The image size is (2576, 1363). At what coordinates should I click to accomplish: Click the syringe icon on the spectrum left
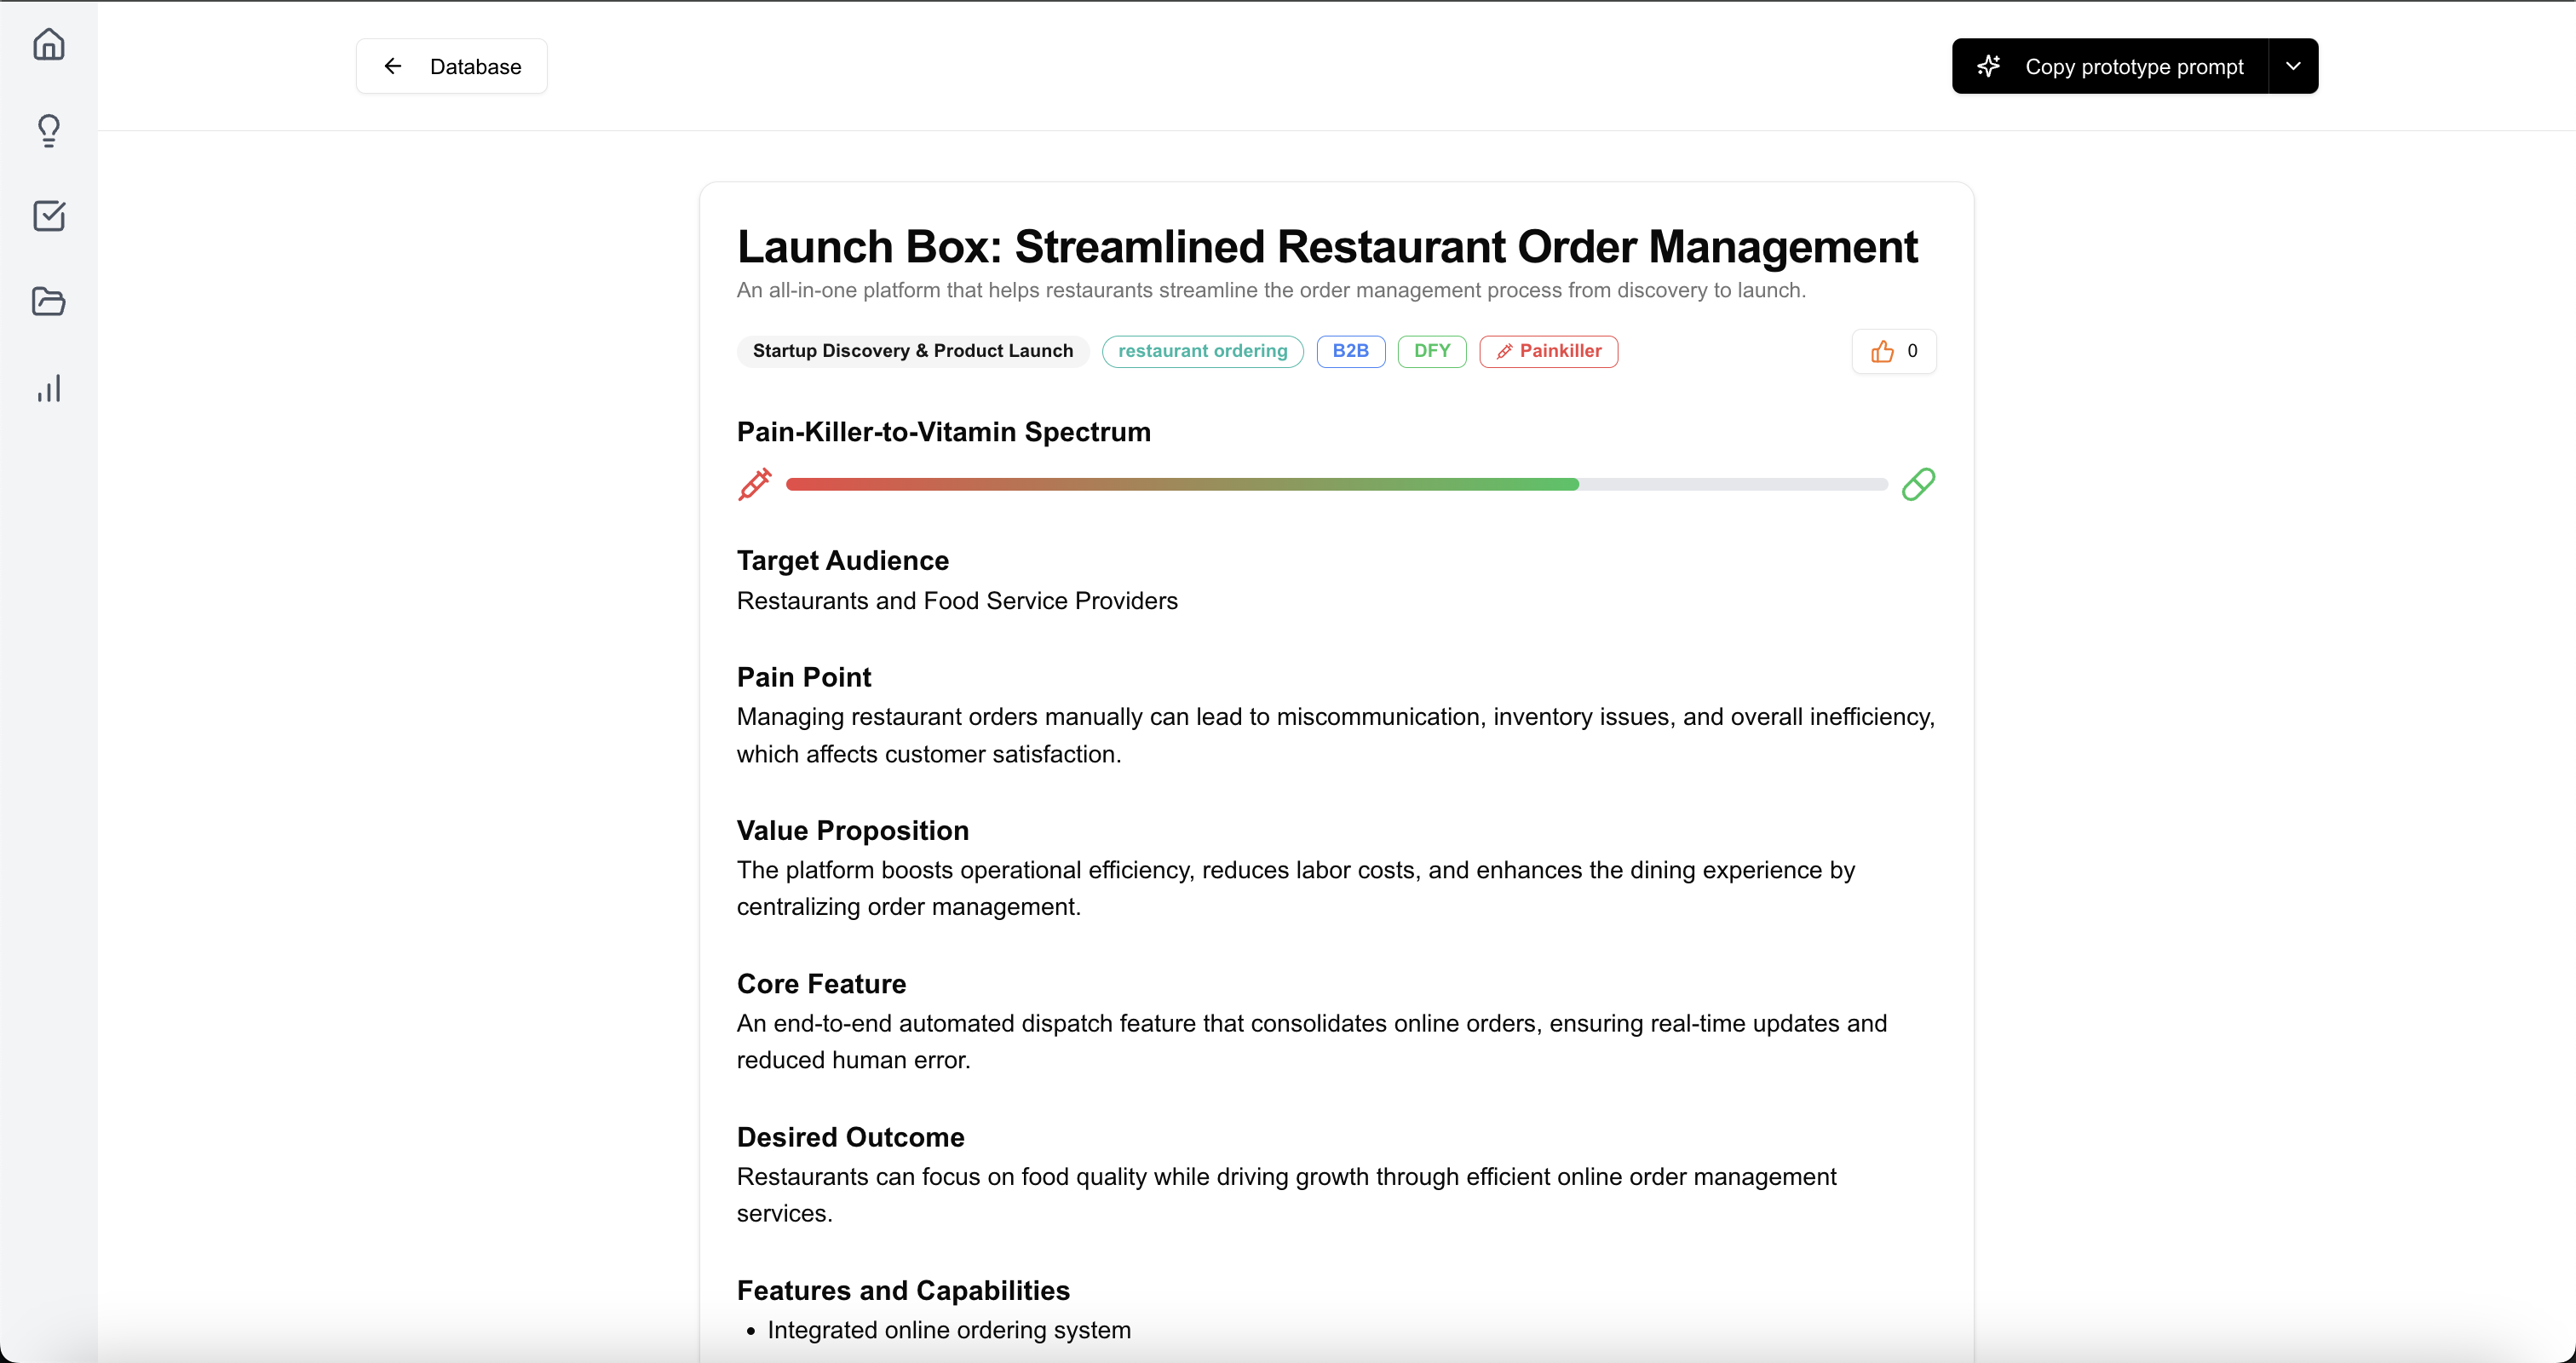pos(756,484)
